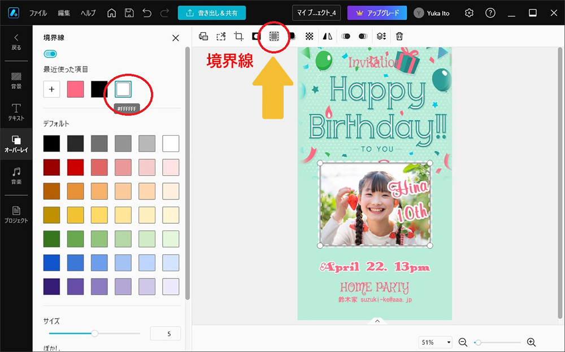Close the 境界線 panel with X

coord(176,38)
